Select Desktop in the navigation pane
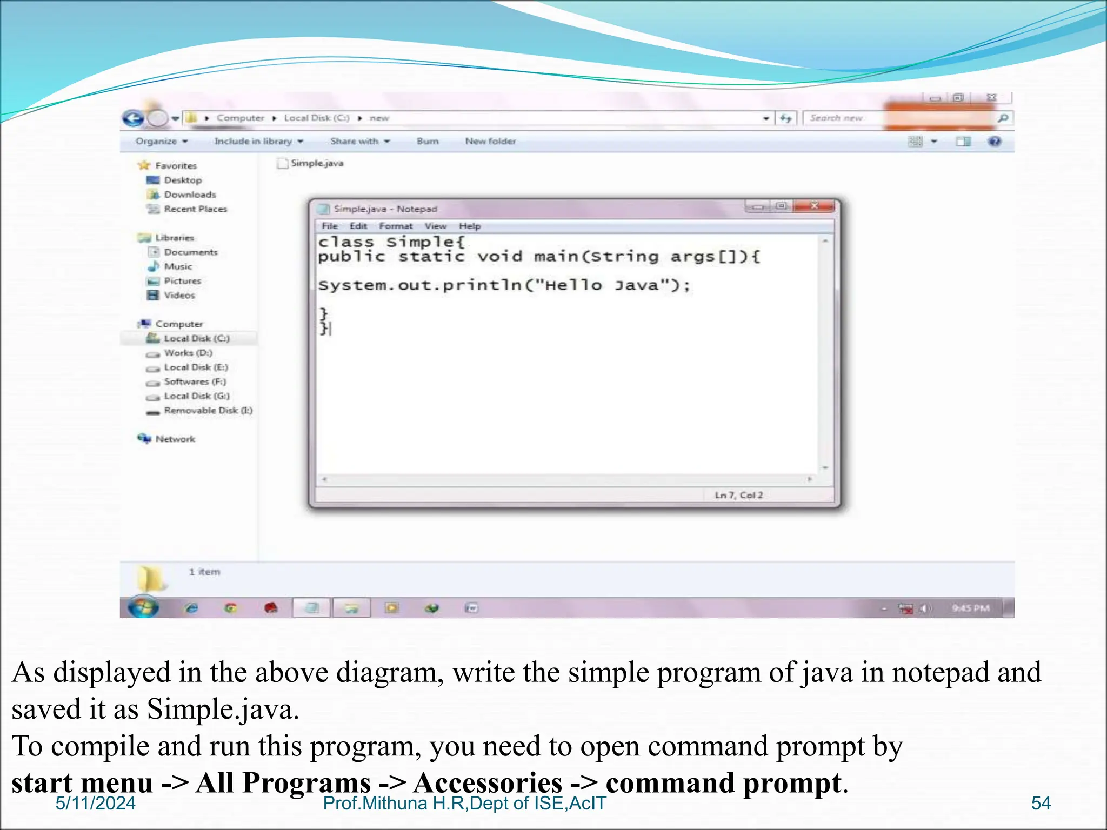 pyautogui.click(x=174, y=180)
